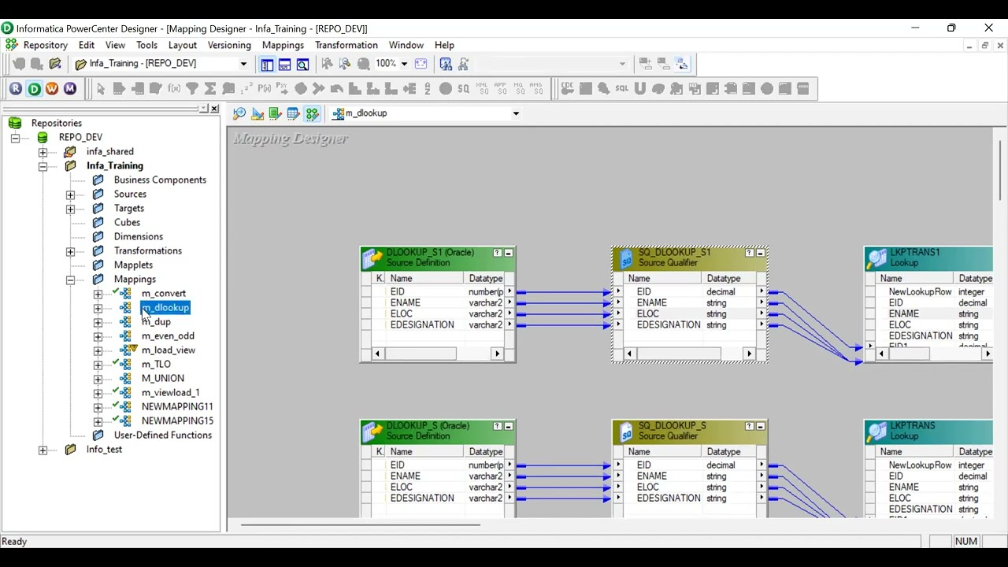Open the 100% zoom dropdown
This screenshot has width=1008, height=567.
[404, 64]
